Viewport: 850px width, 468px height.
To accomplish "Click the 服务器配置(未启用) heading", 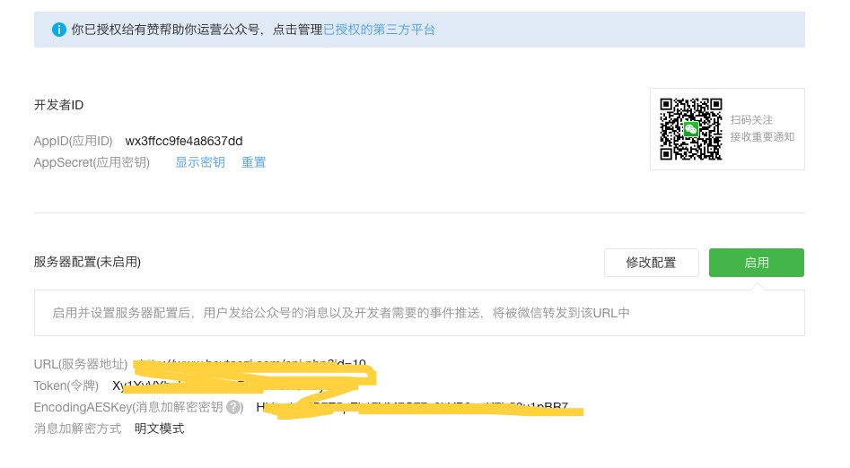I will coord(87,262).
